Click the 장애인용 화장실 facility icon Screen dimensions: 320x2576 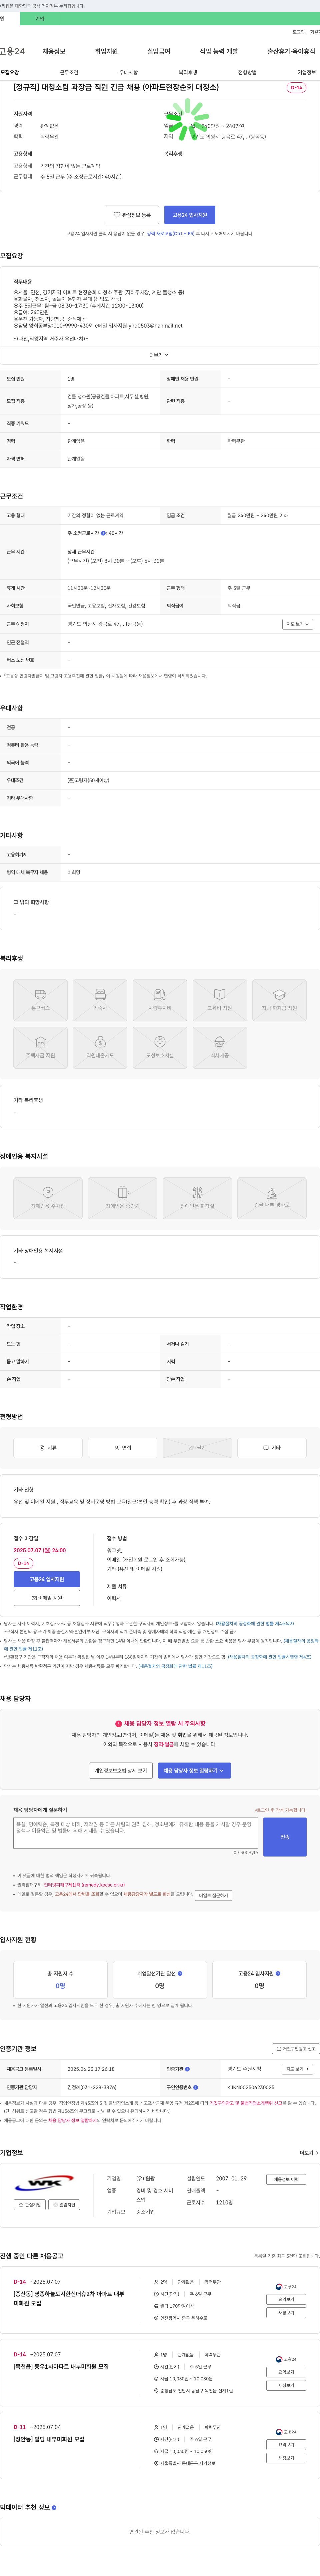pos(197,1198)
